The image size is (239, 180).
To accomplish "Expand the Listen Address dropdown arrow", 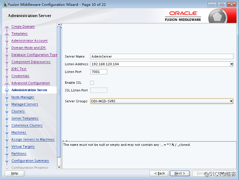I will (x=232, y=64).
